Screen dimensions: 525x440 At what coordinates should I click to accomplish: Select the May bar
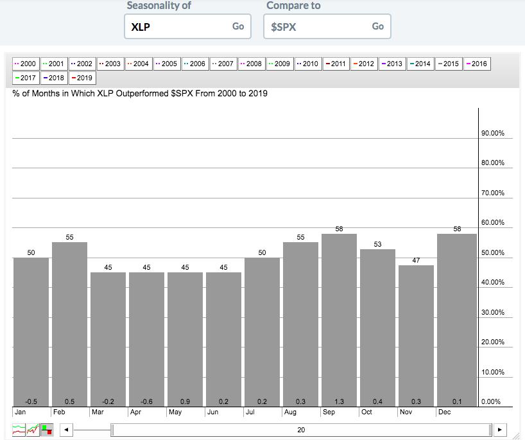[185, 339]
